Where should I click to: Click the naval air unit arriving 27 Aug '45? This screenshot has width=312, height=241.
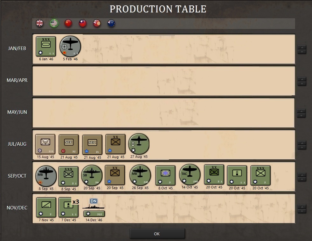pyautogui.click(x=139, y=144)
